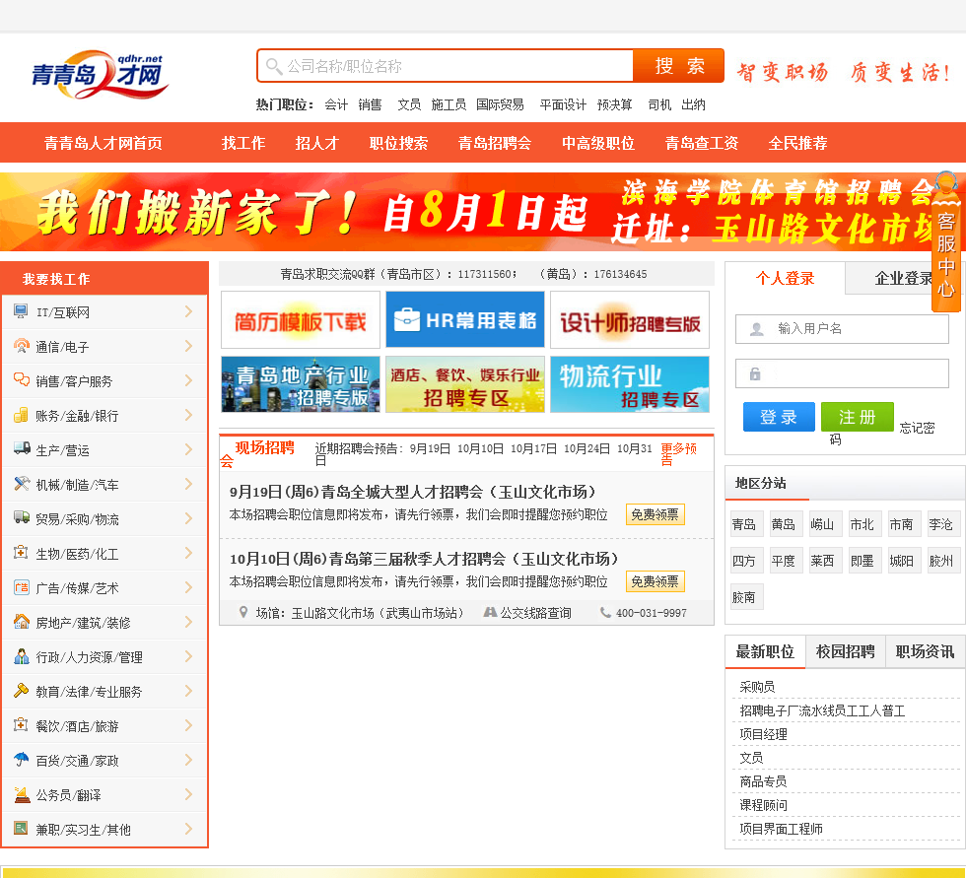Expand the 贸易/采购/物流 category arrow
966x878 pixels.
point(188,518)
